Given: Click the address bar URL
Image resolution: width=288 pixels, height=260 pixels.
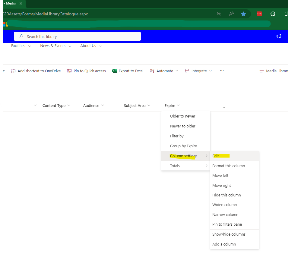Looking at the screenshot, I should [x=46, y=14].
